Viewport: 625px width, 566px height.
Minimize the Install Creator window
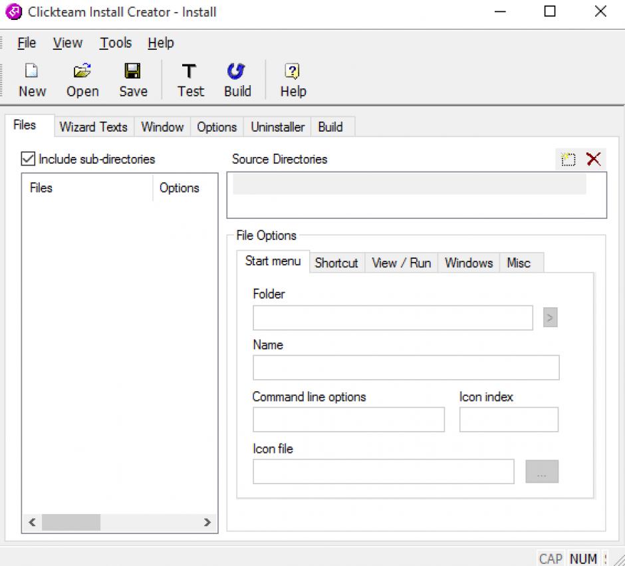(x=500, y=11)
